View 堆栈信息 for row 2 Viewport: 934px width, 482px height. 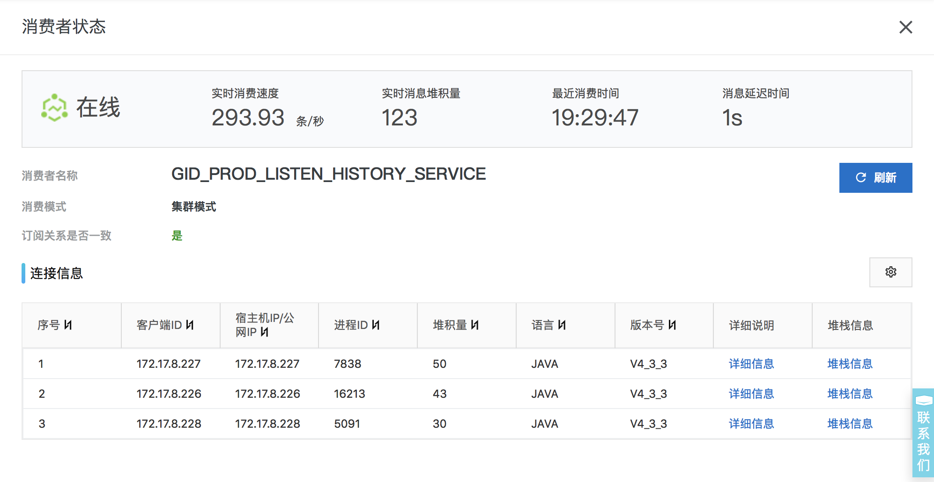(850, 394)
